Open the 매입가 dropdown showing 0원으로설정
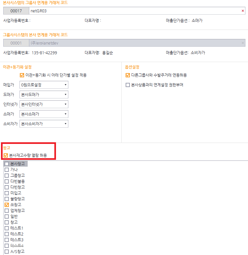The width and height of the screenshot is (248, 255). [44, 85]
